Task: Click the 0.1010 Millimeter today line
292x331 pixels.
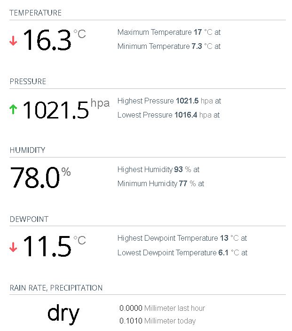Action: pyautogui.click(x=158, y=321)
